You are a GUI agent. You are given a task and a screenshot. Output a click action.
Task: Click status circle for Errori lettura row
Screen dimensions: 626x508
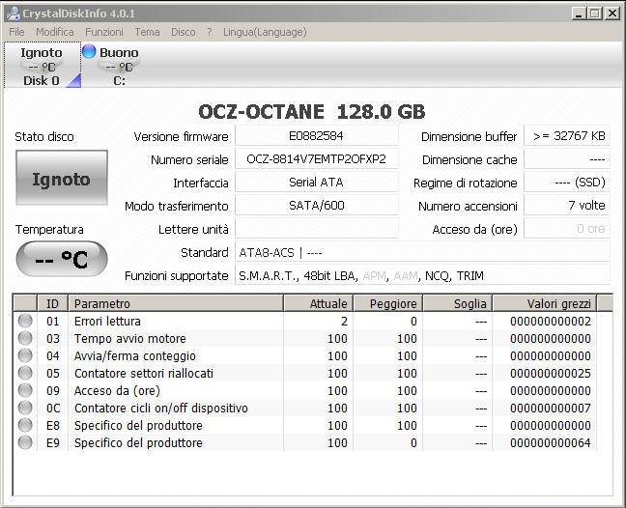(25, 321)
